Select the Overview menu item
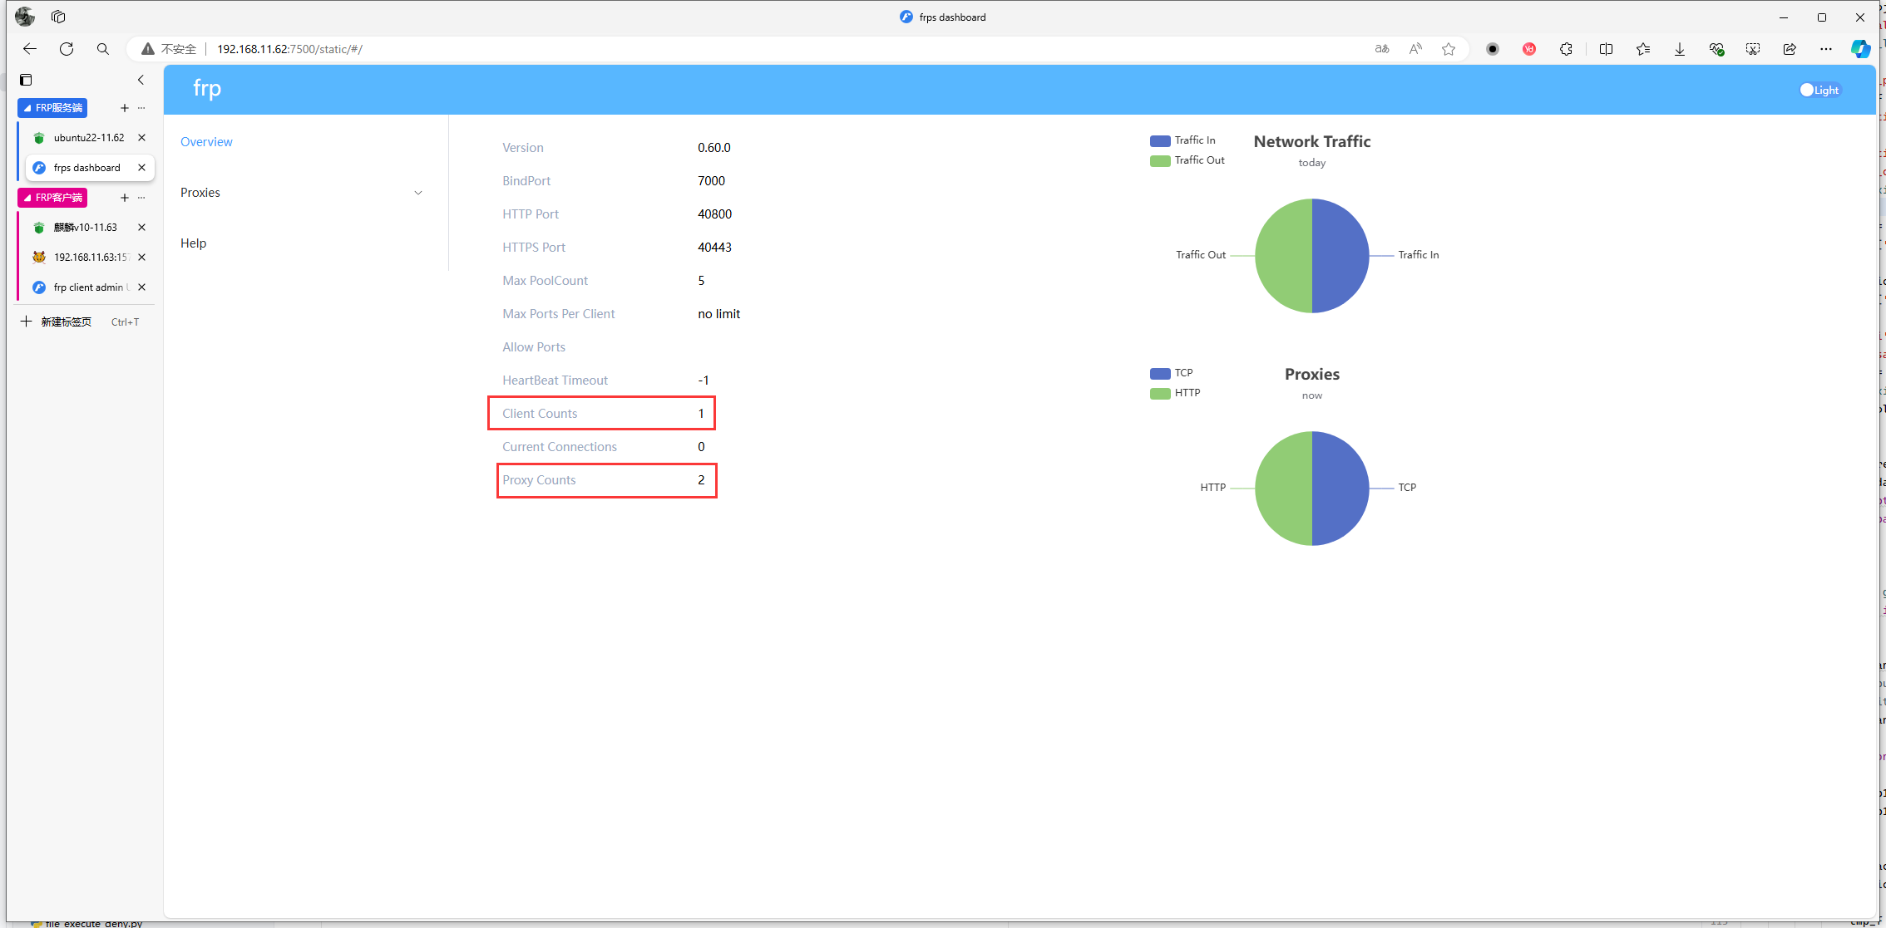The height and width of the screenshot is (928, 1886). [205, 142]
